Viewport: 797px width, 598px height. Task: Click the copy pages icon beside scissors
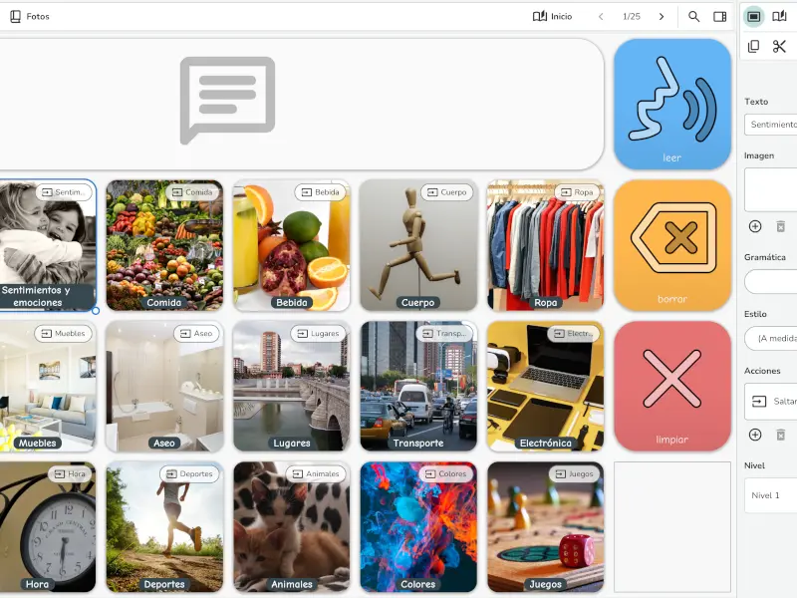point(754,46)
